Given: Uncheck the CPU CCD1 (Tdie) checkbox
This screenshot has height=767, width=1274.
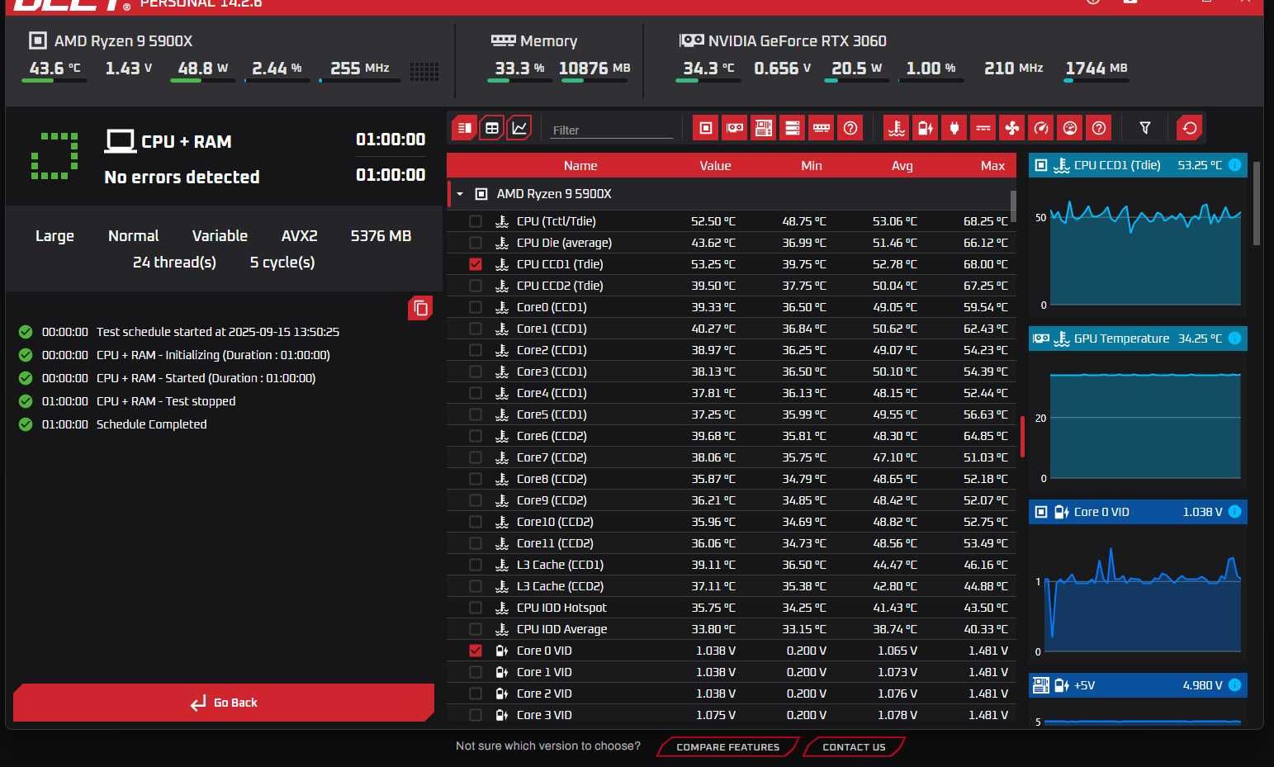Looking at the screenshot, I should tap(475, 264).
